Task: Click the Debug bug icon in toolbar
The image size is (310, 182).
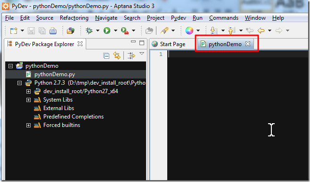Action: pyautogui.click(x=89, y=31)
